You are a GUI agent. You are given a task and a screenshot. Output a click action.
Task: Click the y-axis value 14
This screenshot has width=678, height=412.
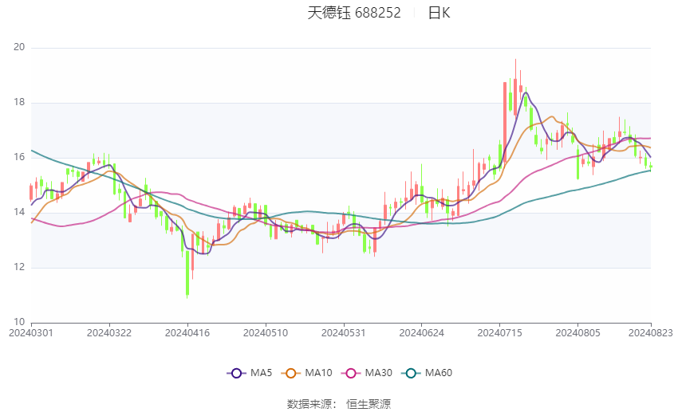(x=19, y=212)
